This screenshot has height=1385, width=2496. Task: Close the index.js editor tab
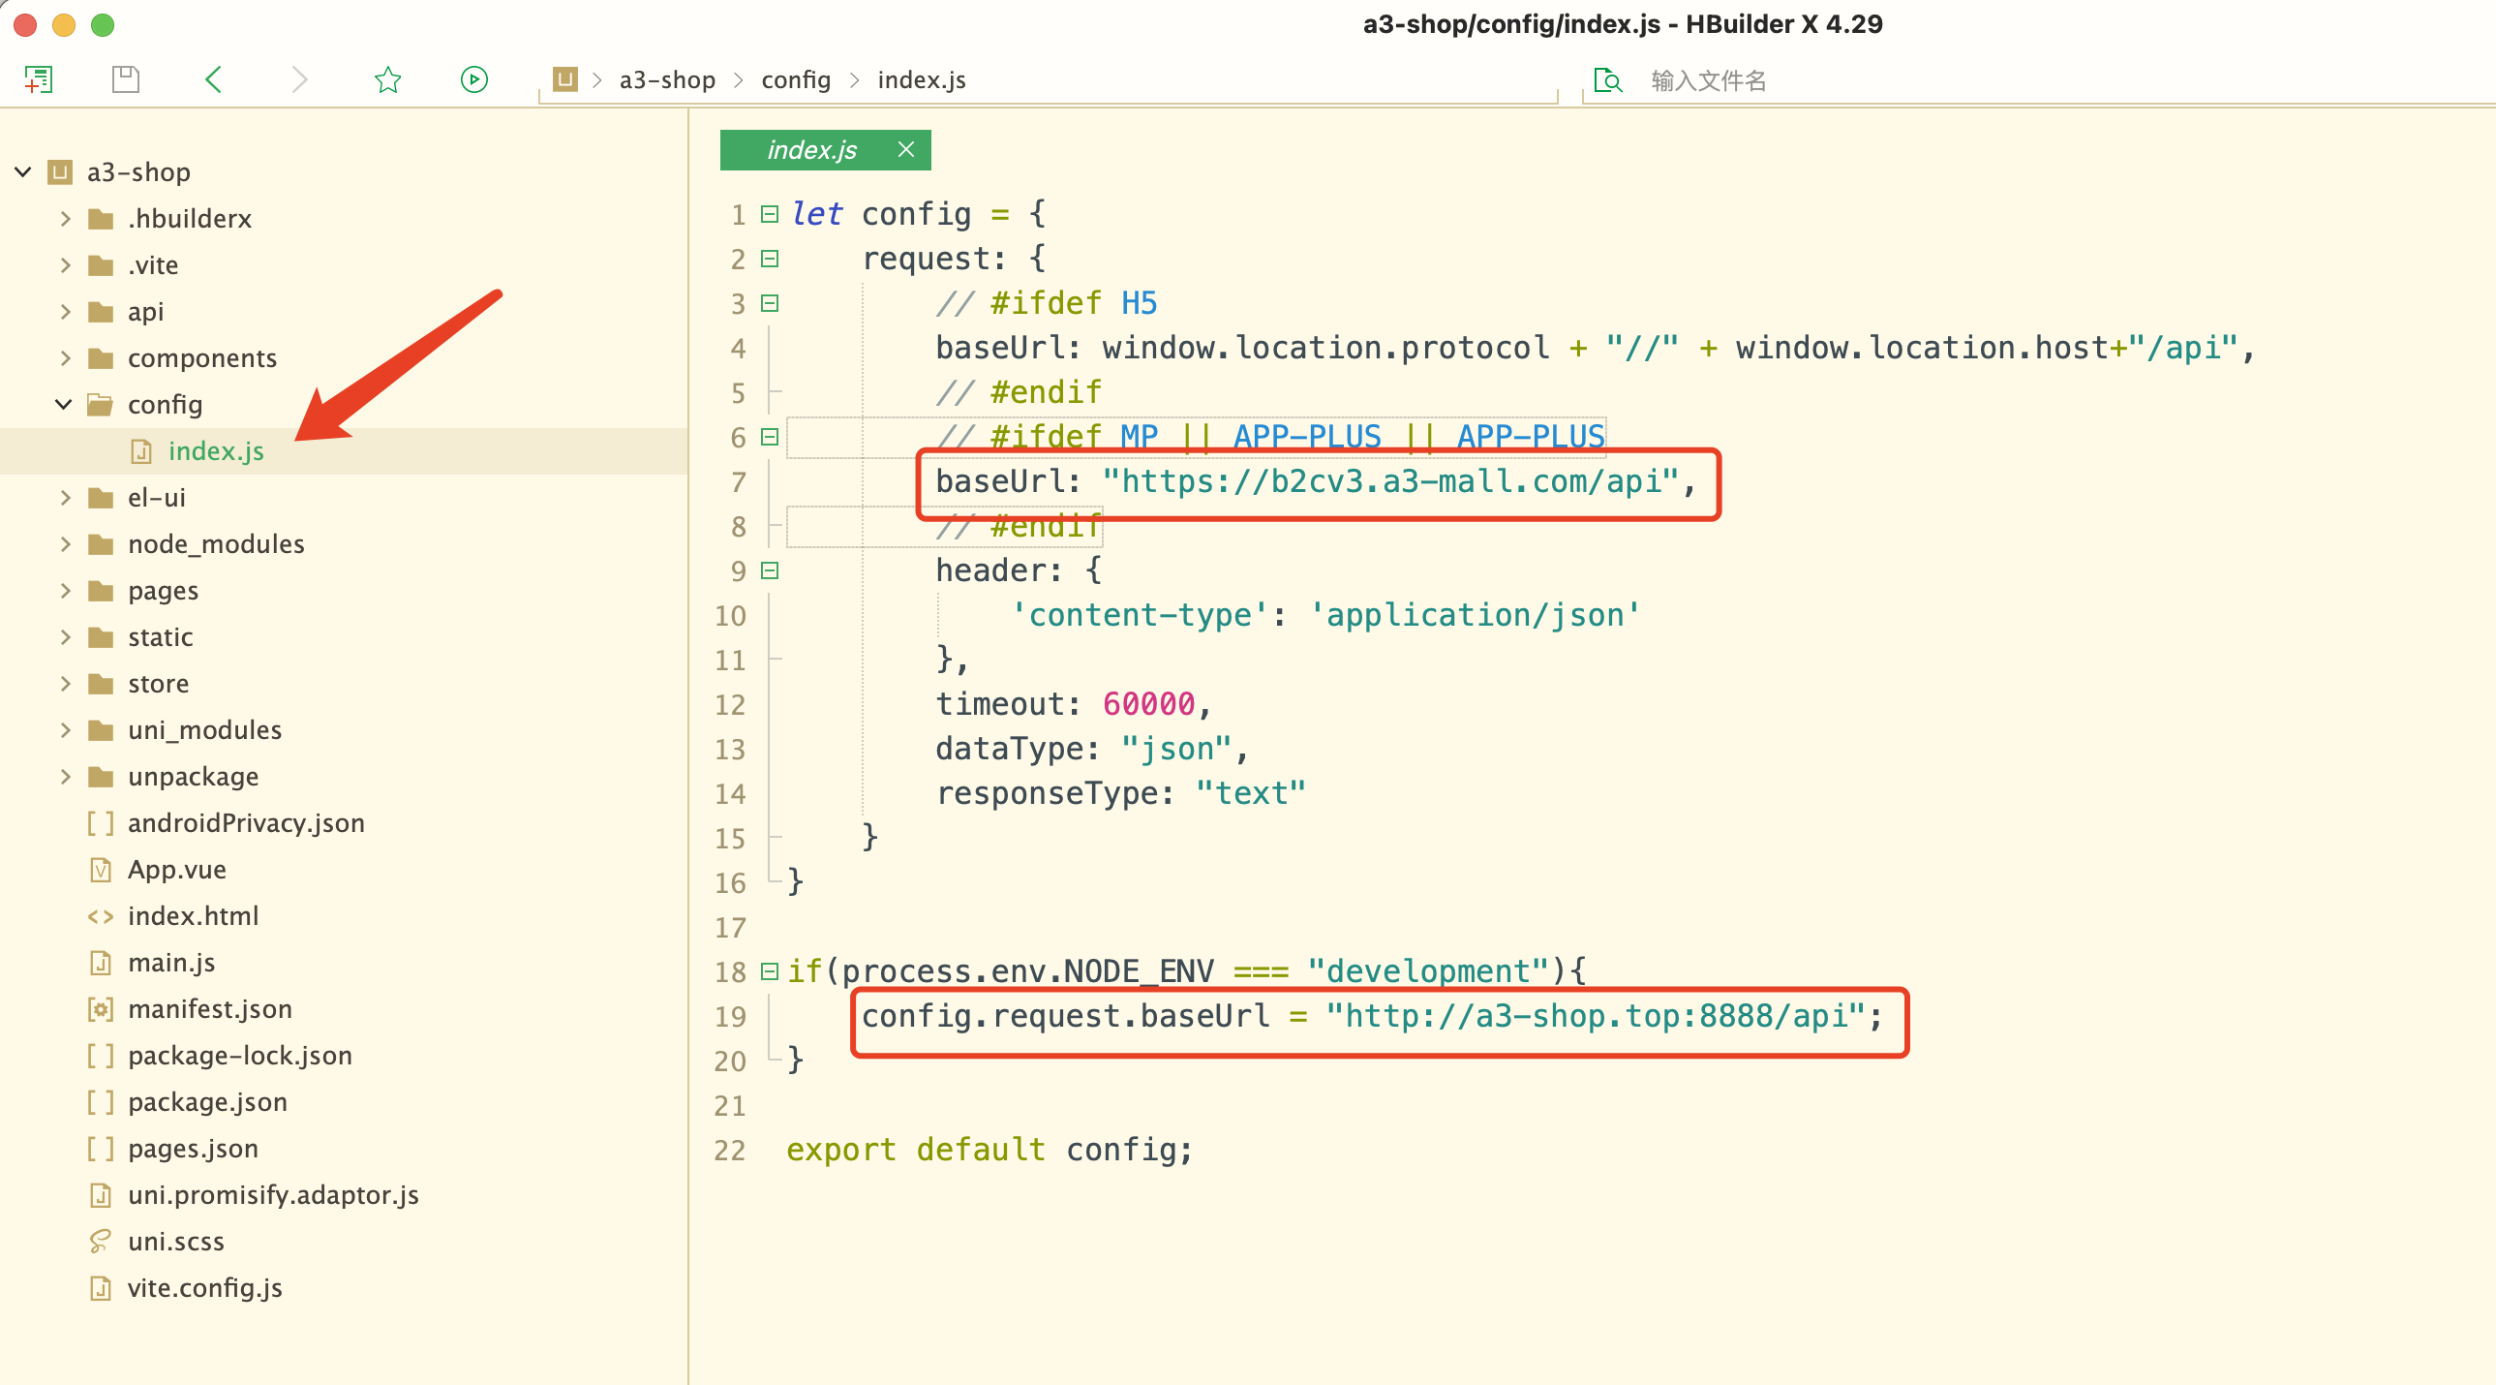(x=906, y=149)
